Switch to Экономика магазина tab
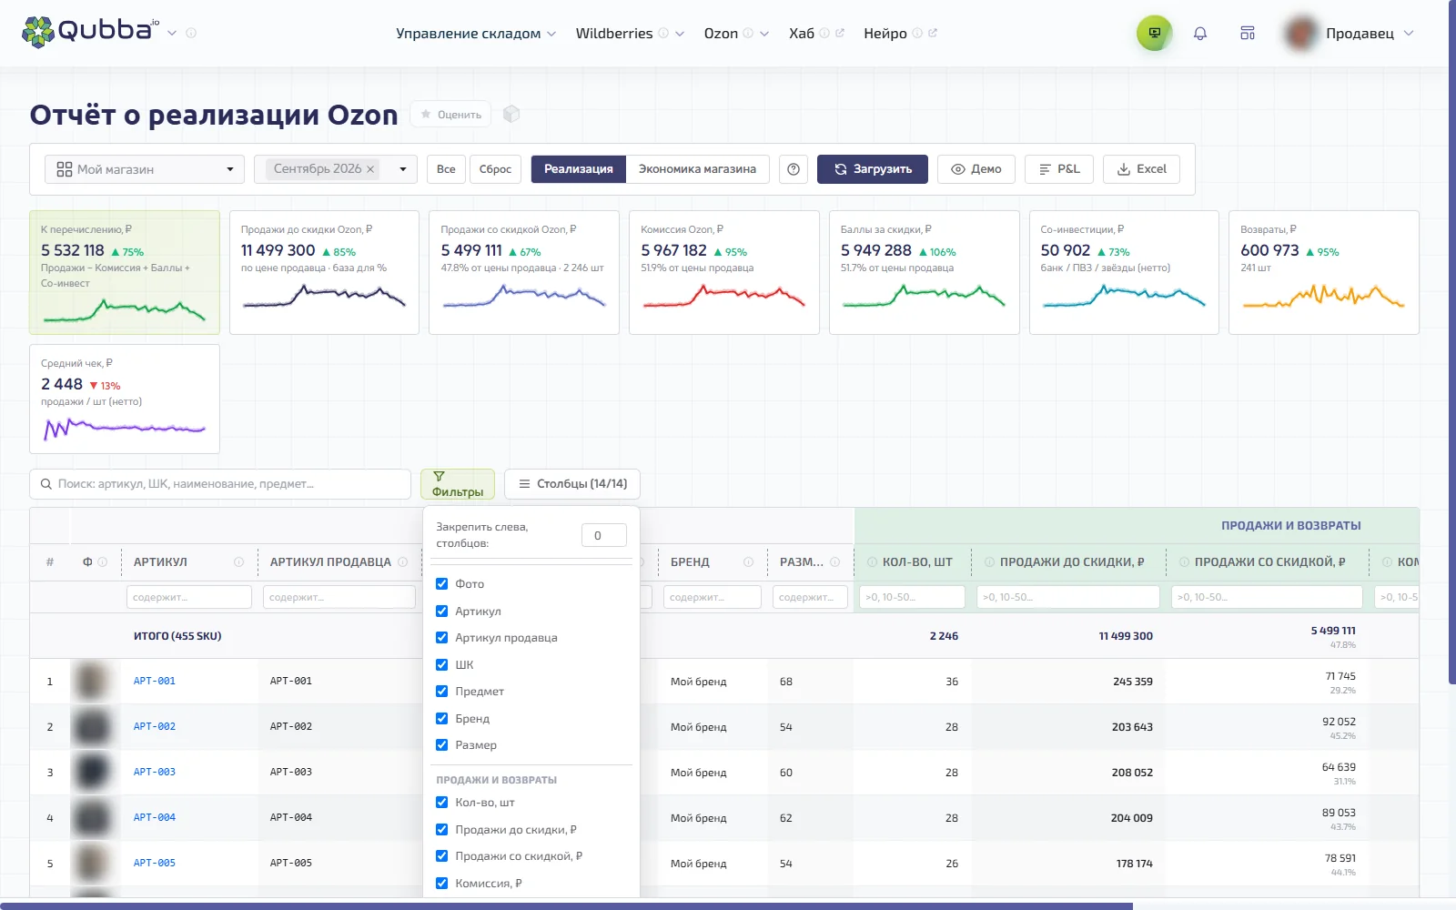Viewport: 1456px width, 910px height. click(x=697, y=169)
